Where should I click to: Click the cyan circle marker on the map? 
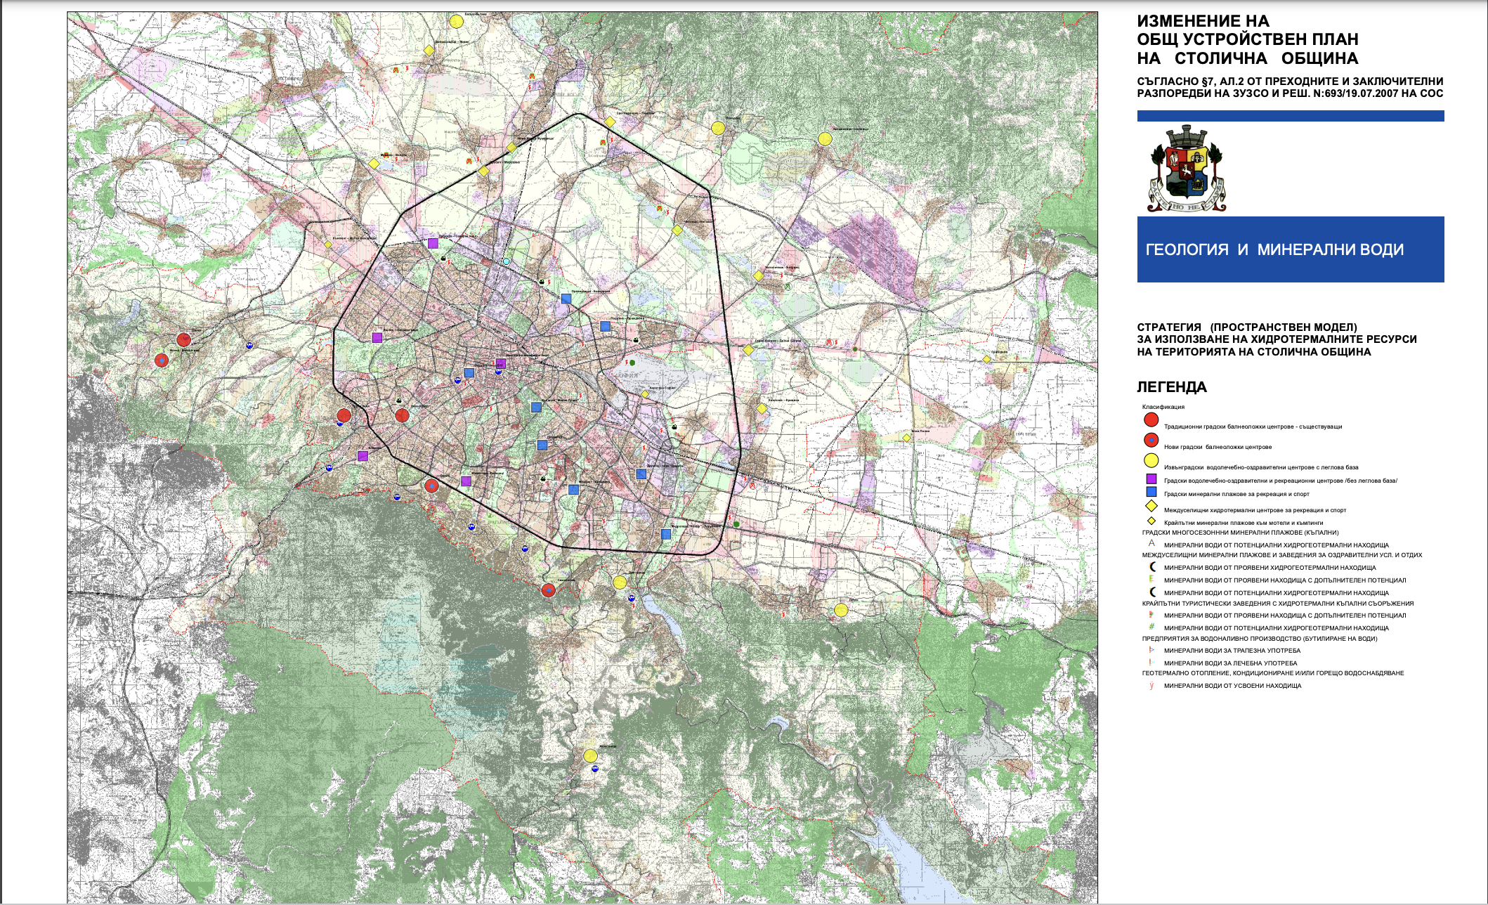coord(506,261)
